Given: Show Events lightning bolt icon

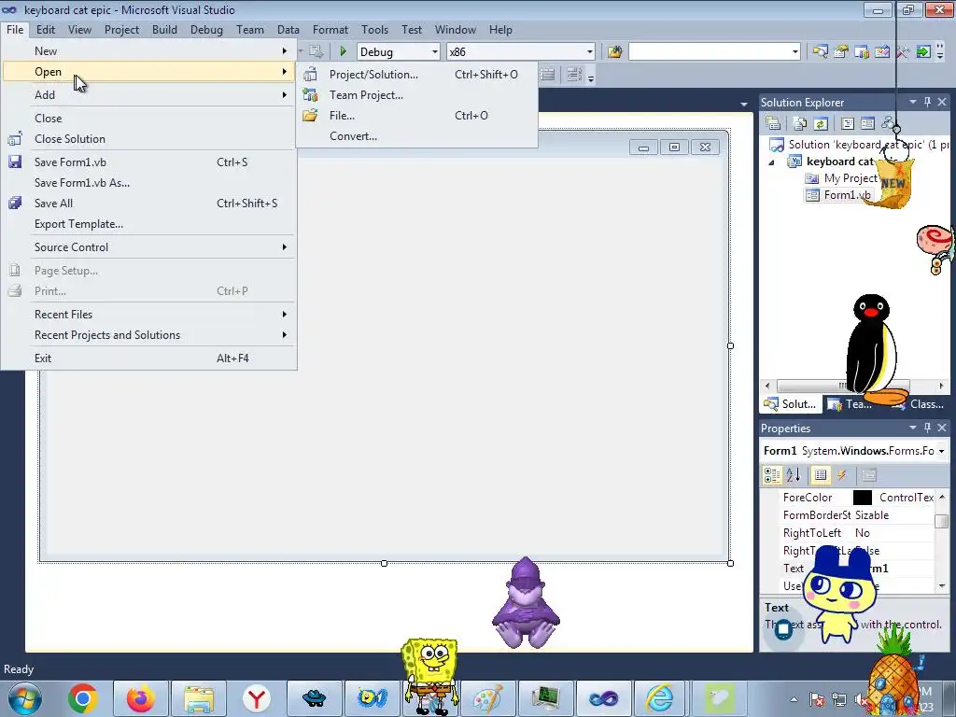Looking at the screenshot, I should tap(841, 475).
